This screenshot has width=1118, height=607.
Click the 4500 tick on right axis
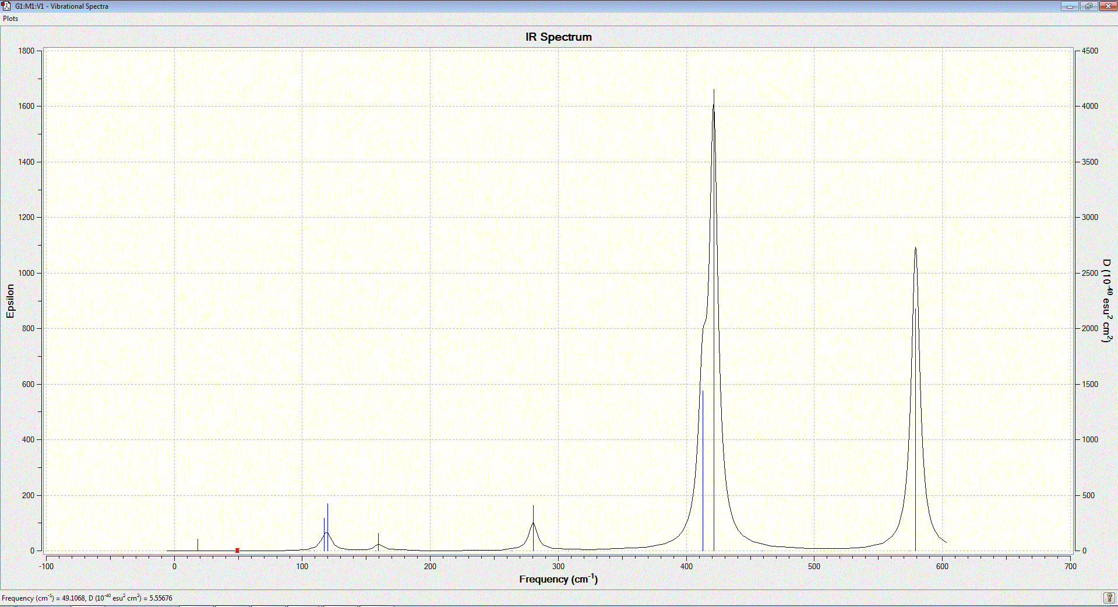coord(1089,51)
